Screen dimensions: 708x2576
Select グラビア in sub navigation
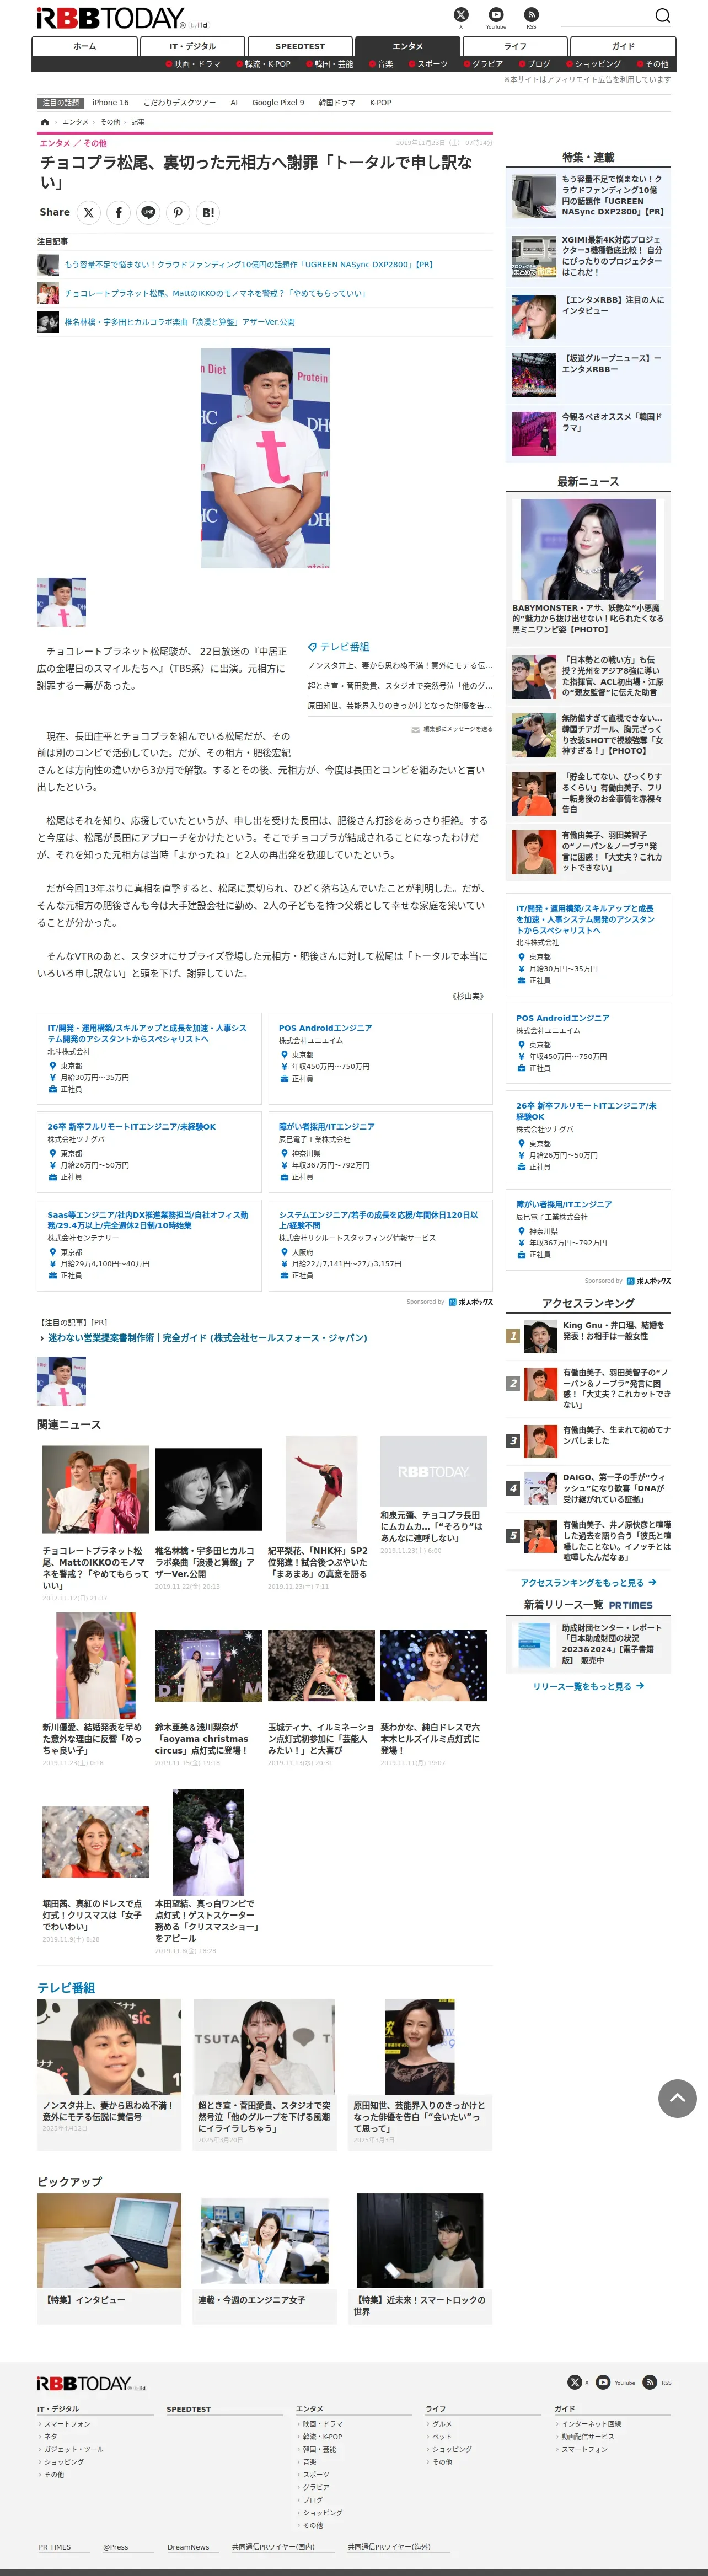483,64
